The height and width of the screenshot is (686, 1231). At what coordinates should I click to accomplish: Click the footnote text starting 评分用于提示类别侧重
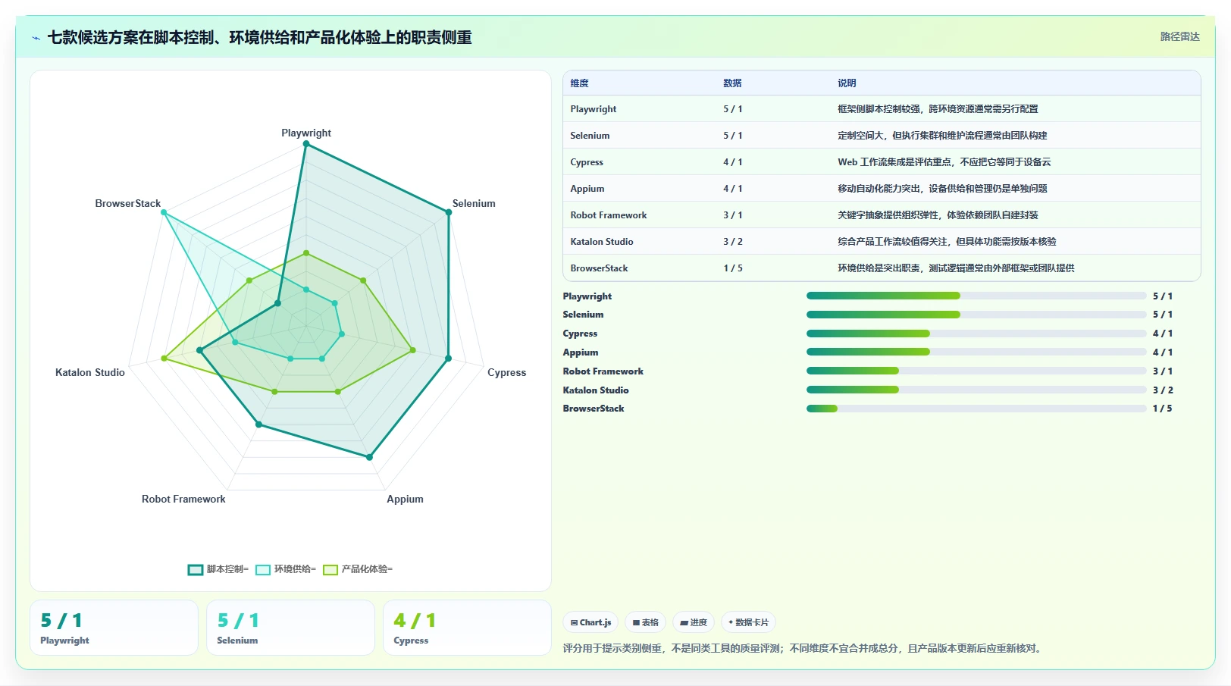803,648
